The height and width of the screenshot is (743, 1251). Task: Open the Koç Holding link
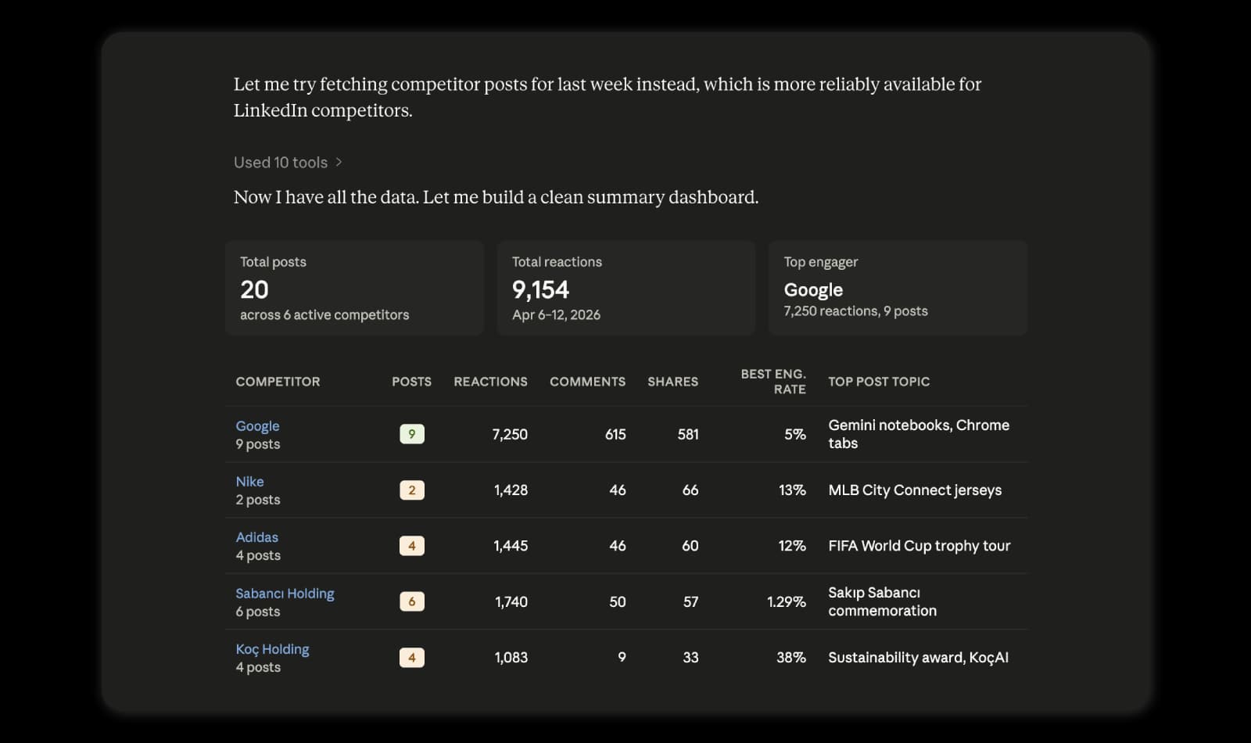point(272,648)
